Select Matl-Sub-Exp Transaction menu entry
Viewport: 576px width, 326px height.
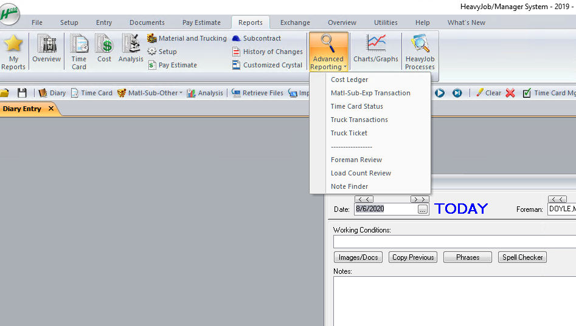[x=370, y=93]
